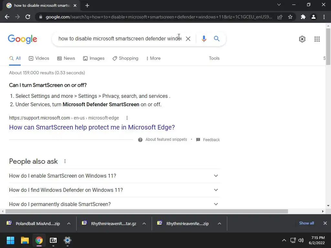
Task: Expand 'How do I enable SmartScreen on Windows 11?'
Action: coord(114,176)
